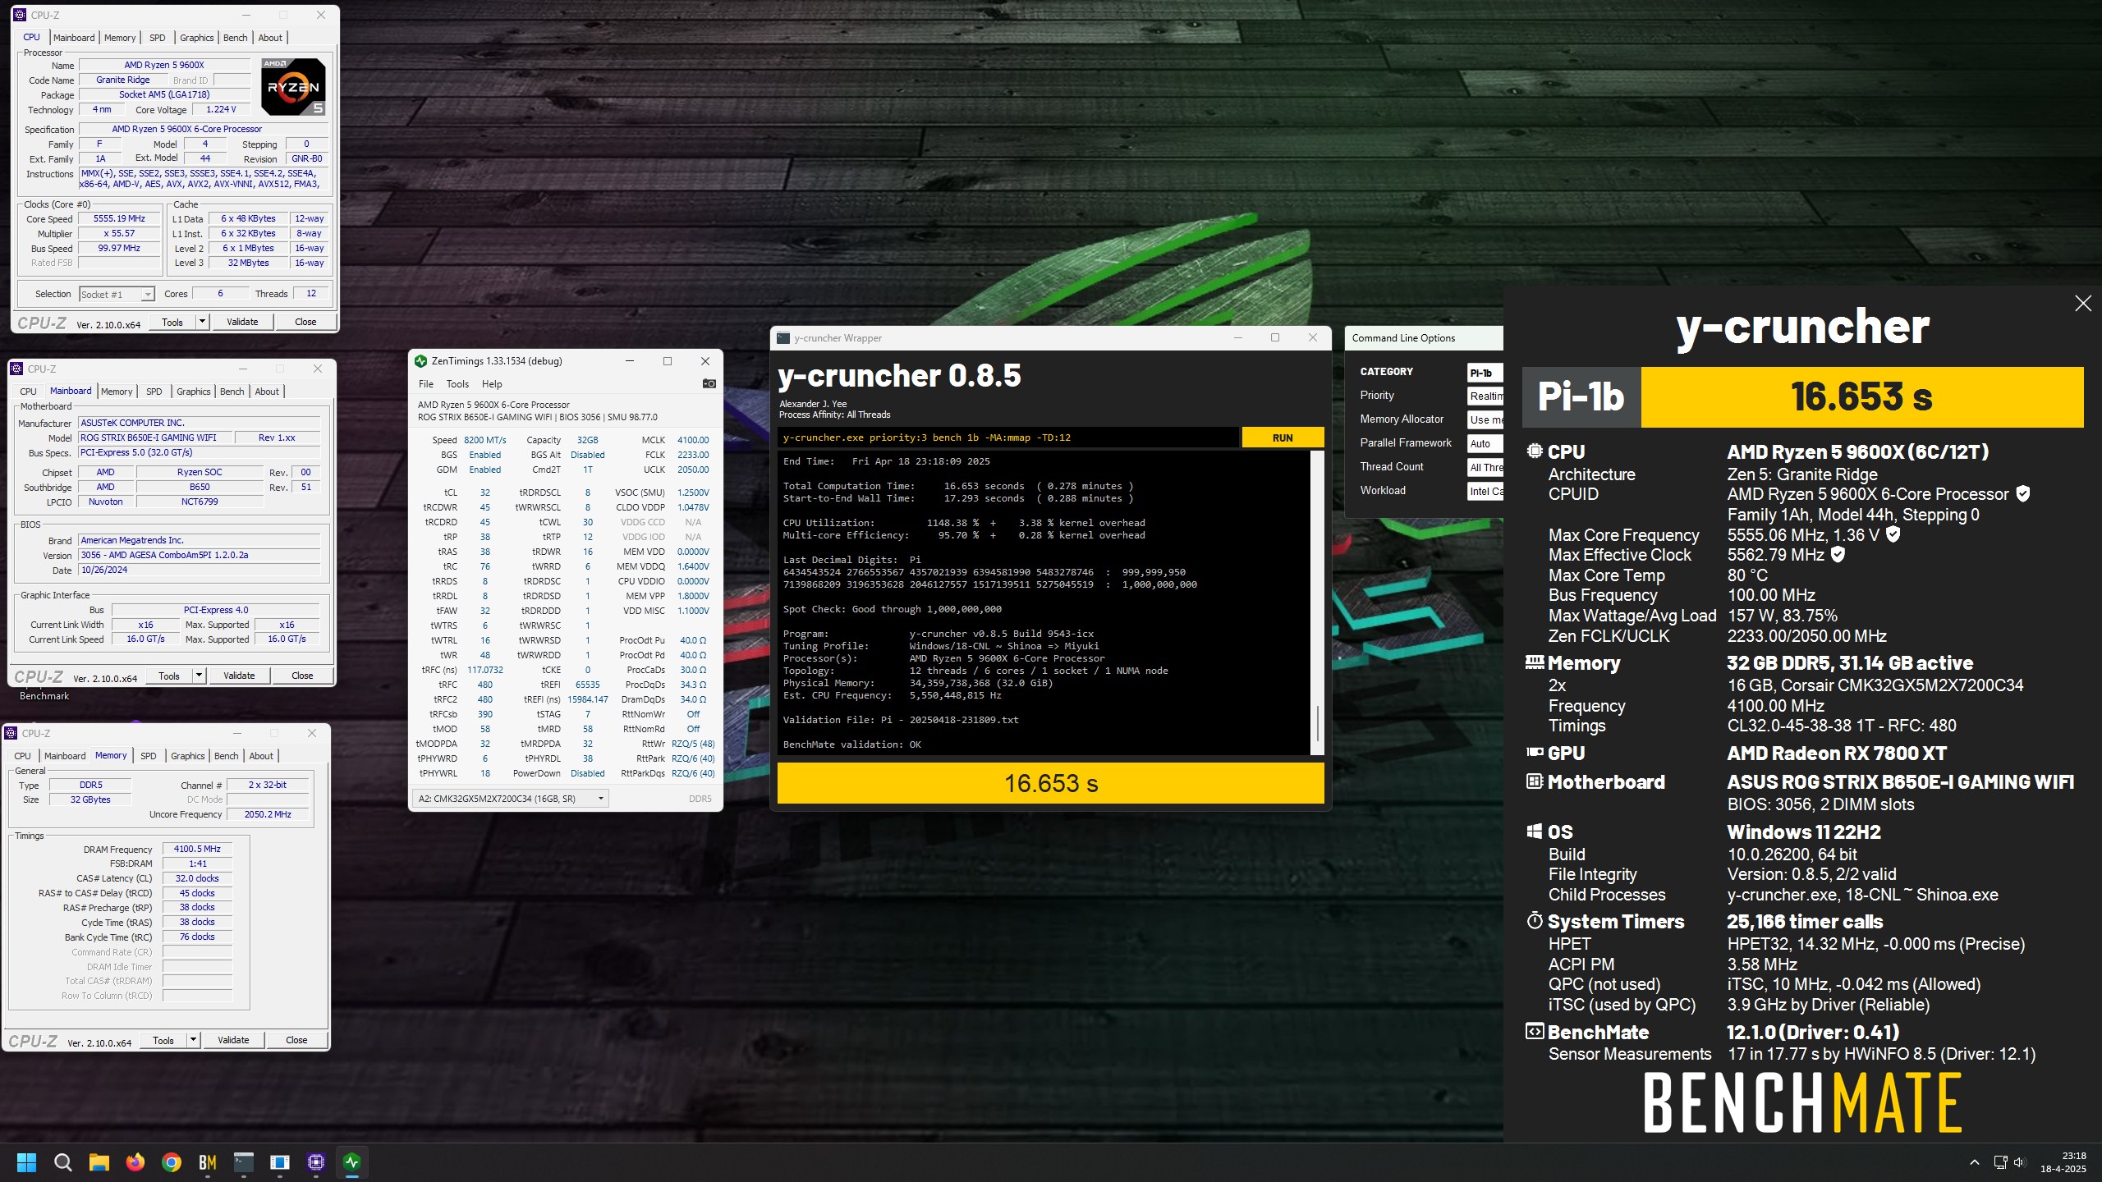2102x1182 pixels.
Task: Launch Firefox from the taskbar
Action: coord(135,1162)
